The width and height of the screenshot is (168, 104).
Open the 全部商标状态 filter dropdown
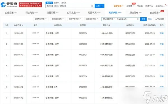[41, 19]
